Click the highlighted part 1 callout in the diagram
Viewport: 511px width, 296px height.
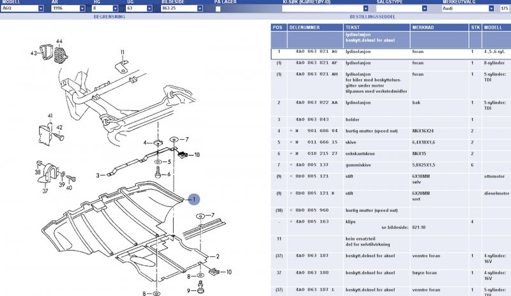(194, 199)
